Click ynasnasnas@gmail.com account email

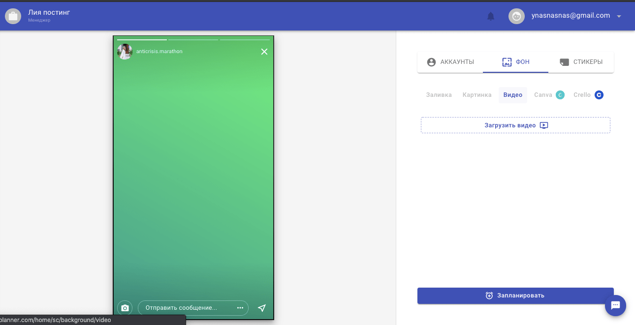pos(571,16)
